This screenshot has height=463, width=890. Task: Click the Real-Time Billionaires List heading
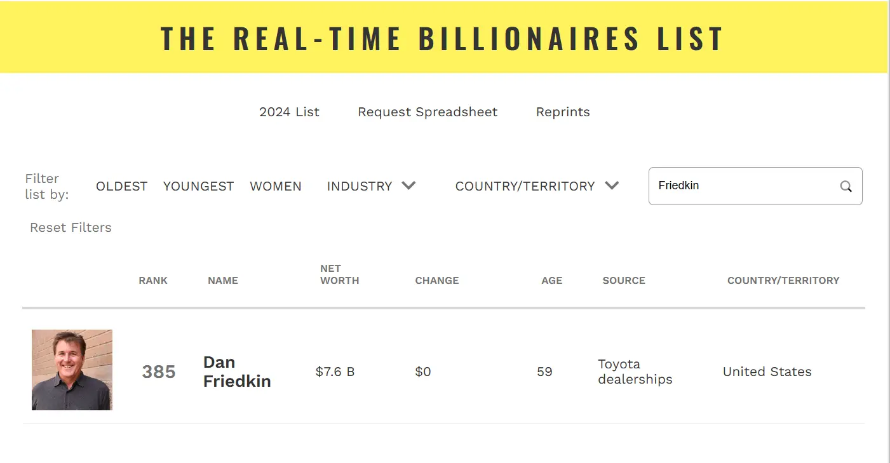click(x=443, y=38)
